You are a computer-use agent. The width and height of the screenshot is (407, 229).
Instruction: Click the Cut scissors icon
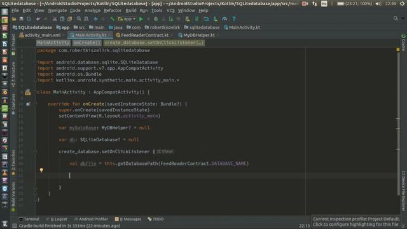point(55,19)
